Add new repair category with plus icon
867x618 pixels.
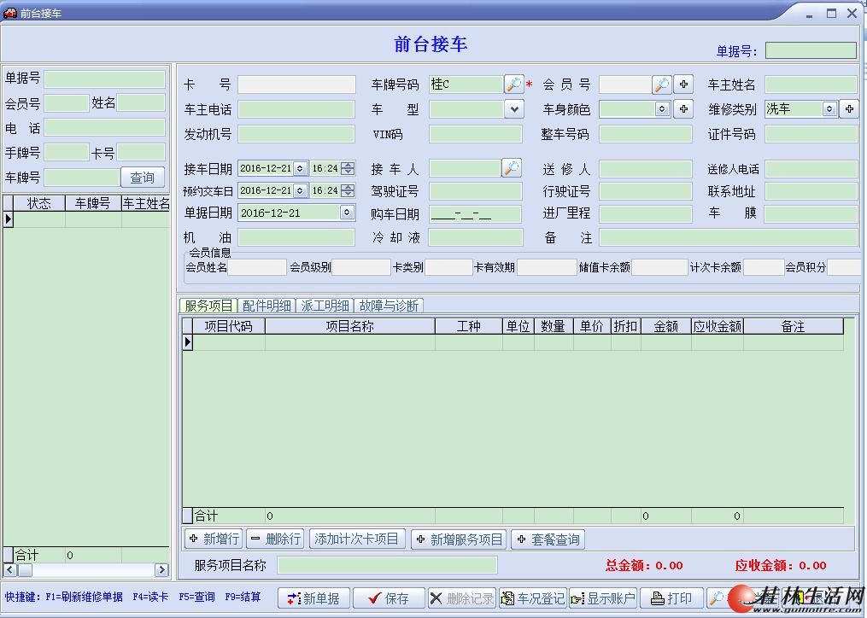849,109
